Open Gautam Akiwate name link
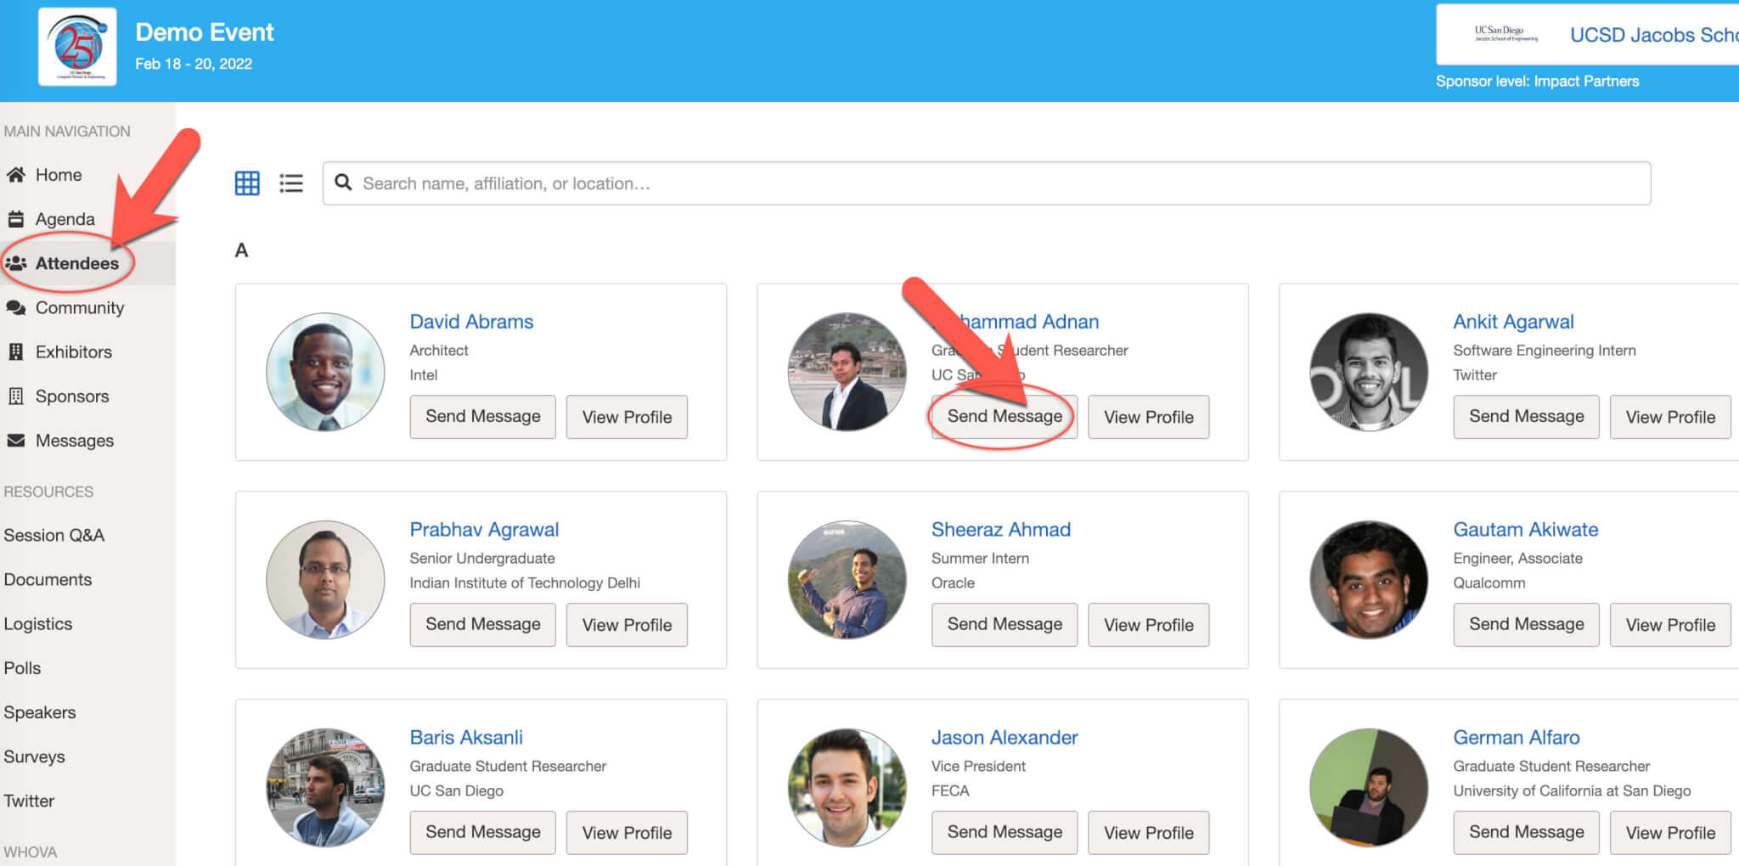 coord(1525,530)
